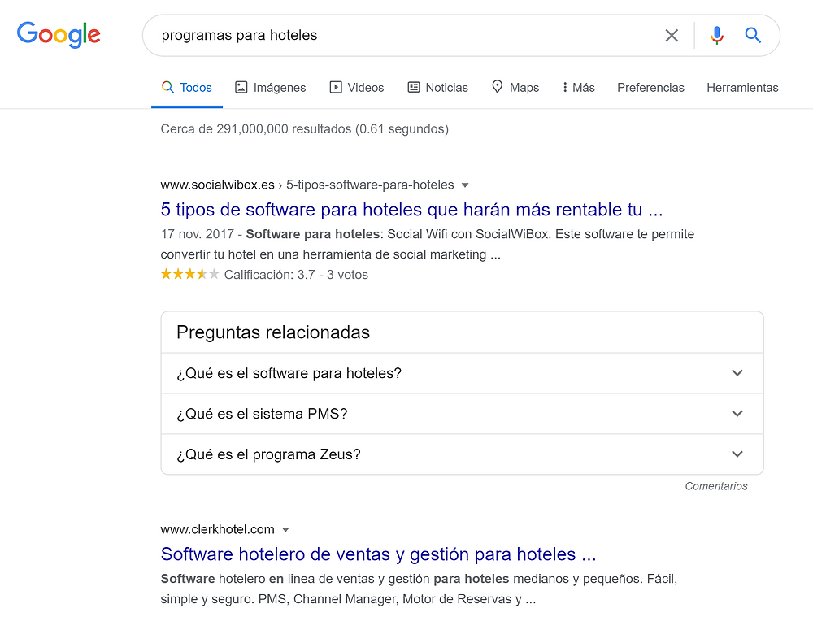Clear the search box with the X icon
This screenshot has height=630, width=813.
tap(672, 35)
